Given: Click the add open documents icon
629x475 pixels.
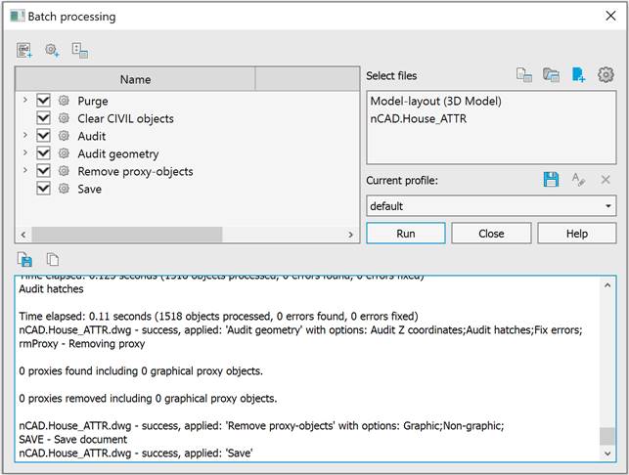Looking at the screenshot, I should 524,74.
